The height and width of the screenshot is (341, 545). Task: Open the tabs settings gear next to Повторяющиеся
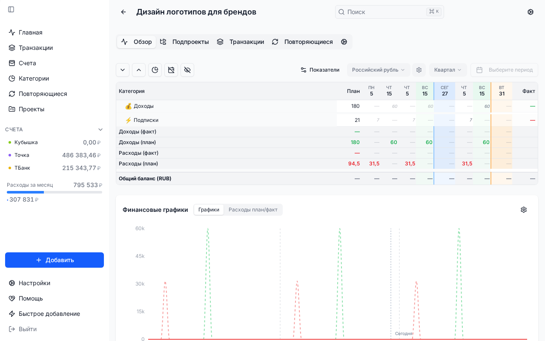(x=344, y=42)
